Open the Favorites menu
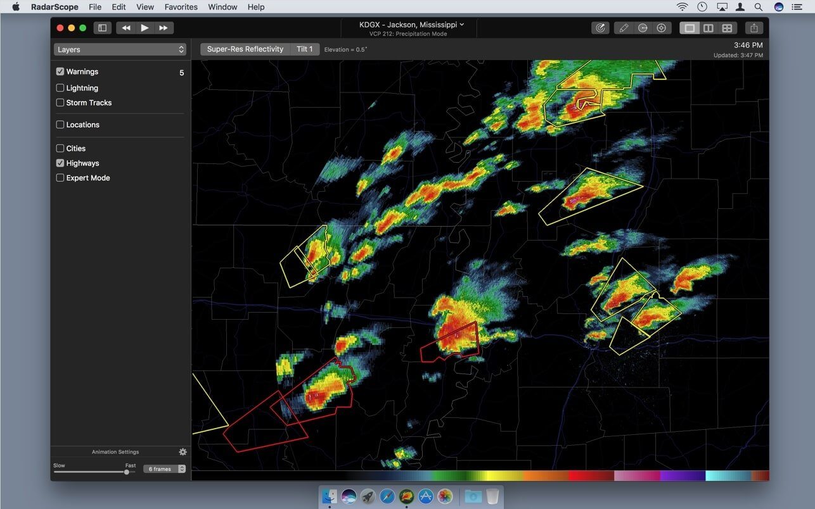This screenshot has width=815, height=509. point(181,7)
